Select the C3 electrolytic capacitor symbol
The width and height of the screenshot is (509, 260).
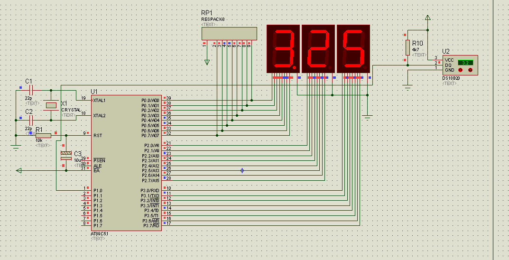point(66,156)
